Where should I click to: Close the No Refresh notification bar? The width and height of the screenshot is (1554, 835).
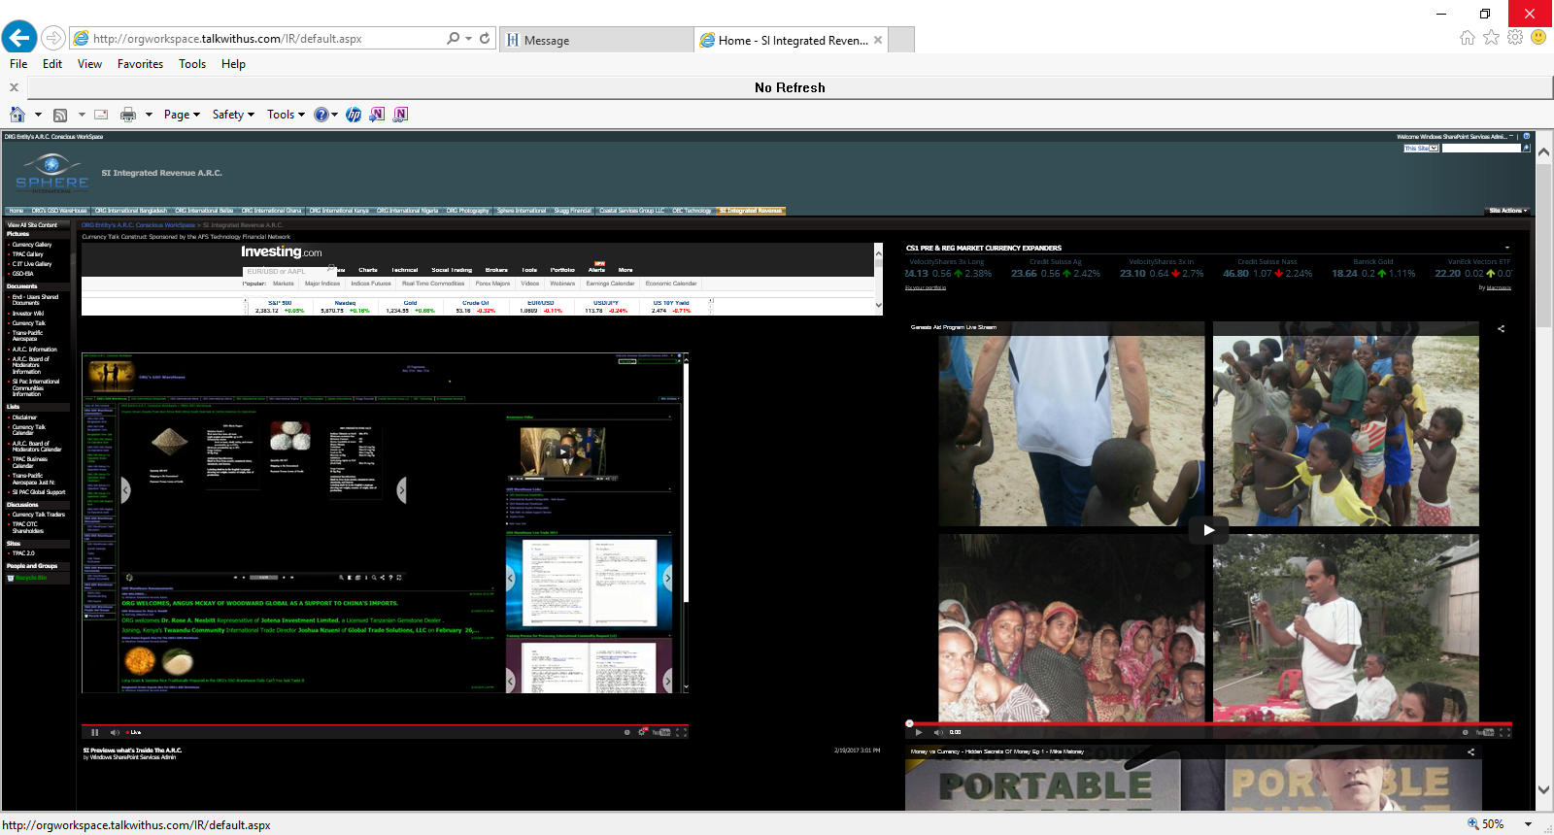[x=14, y=87]
